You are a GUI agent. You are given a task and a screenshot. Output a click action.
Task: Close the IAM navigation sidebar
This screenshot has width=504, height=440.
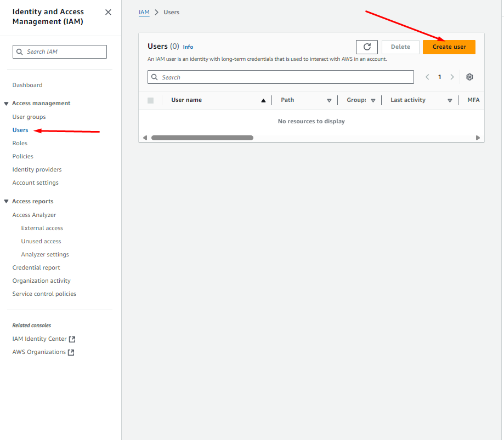[x=108, y=12]
